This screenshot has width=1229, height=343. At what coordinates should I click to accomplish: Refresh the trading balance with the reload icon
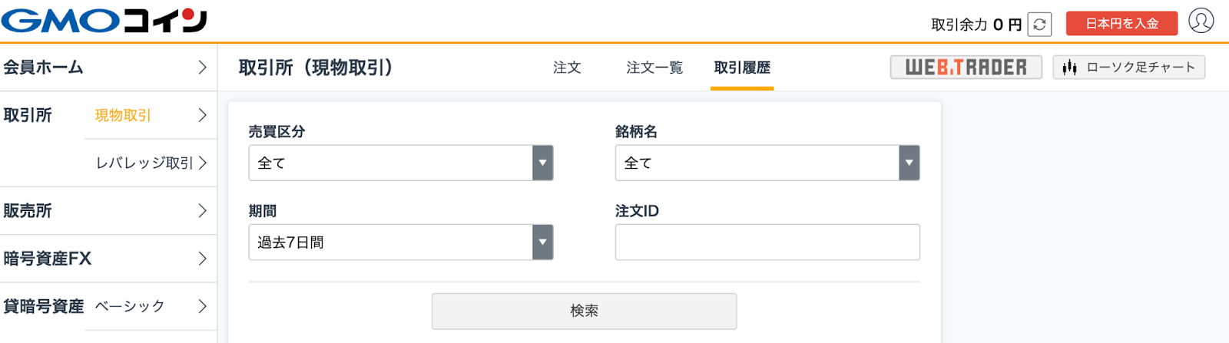[x=1039, y=25]
